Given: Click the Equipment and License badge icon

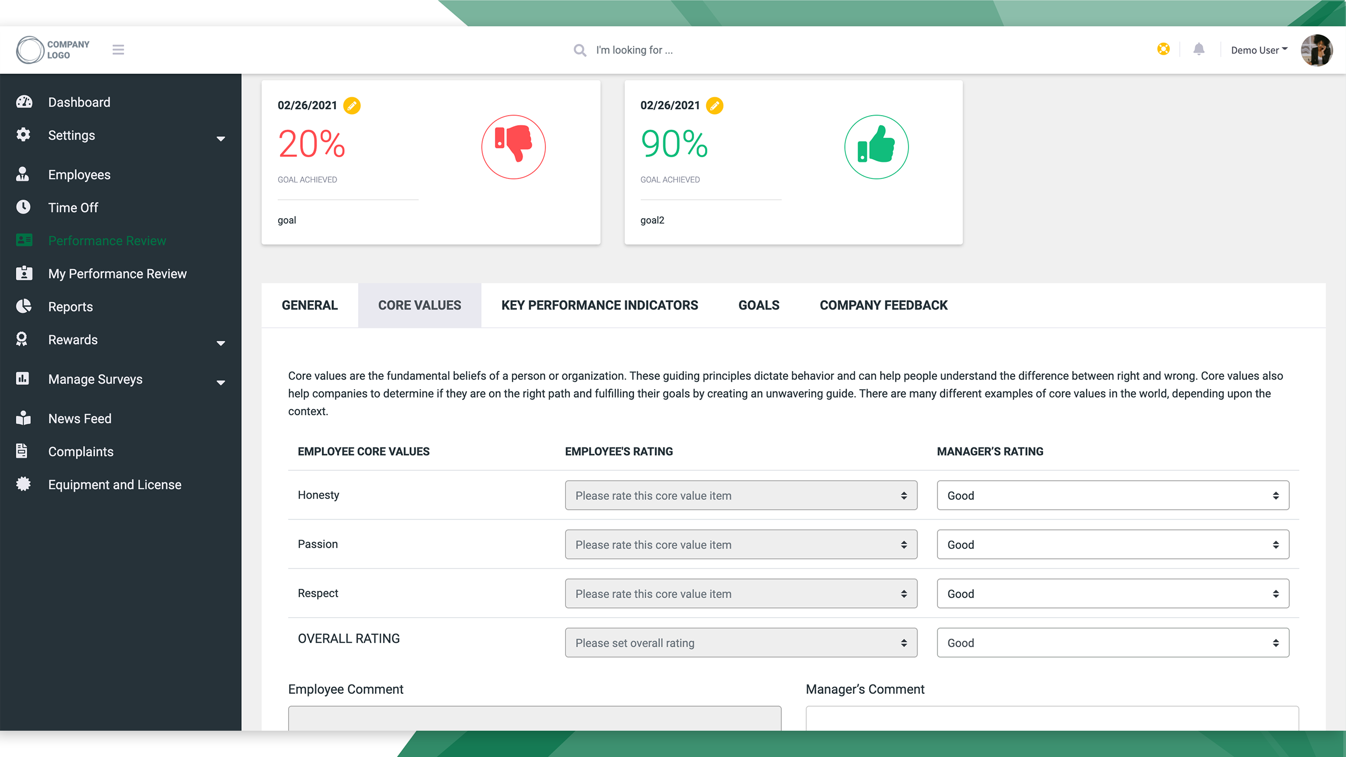Looking at the screenshot, I should pos(24,484).
